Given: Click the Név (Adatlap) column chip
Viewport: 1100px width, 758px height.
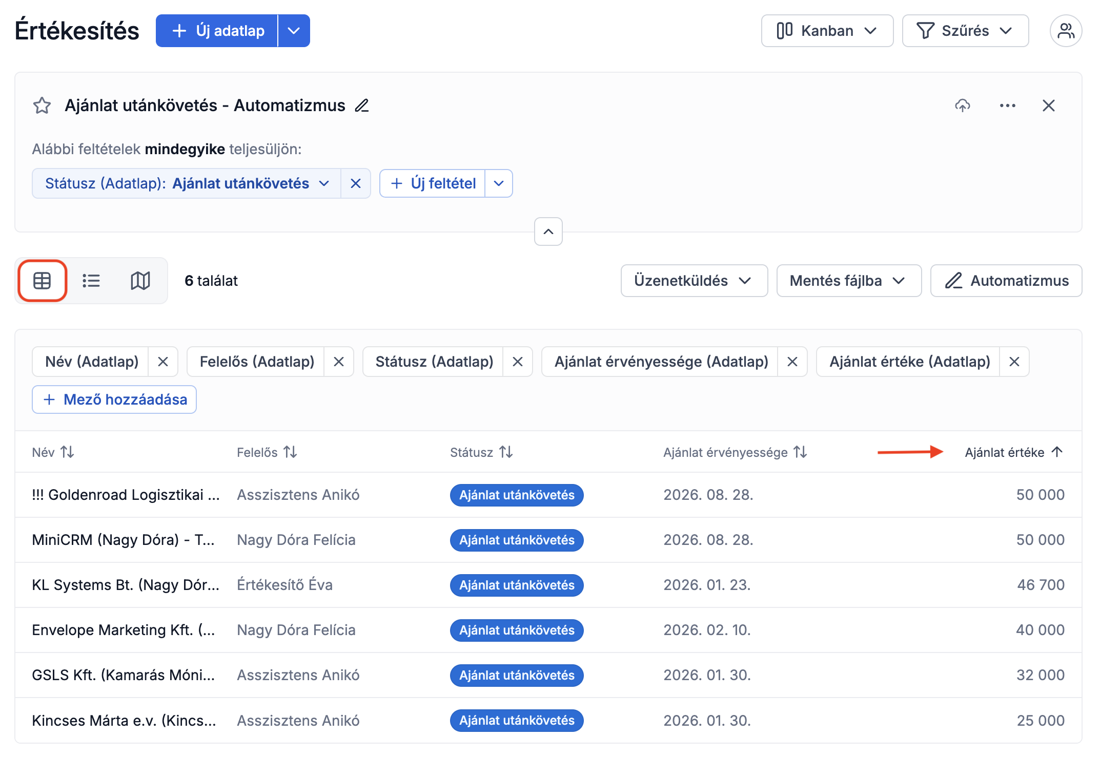Looking at the screenshot, I should click(x=91, y=362).
